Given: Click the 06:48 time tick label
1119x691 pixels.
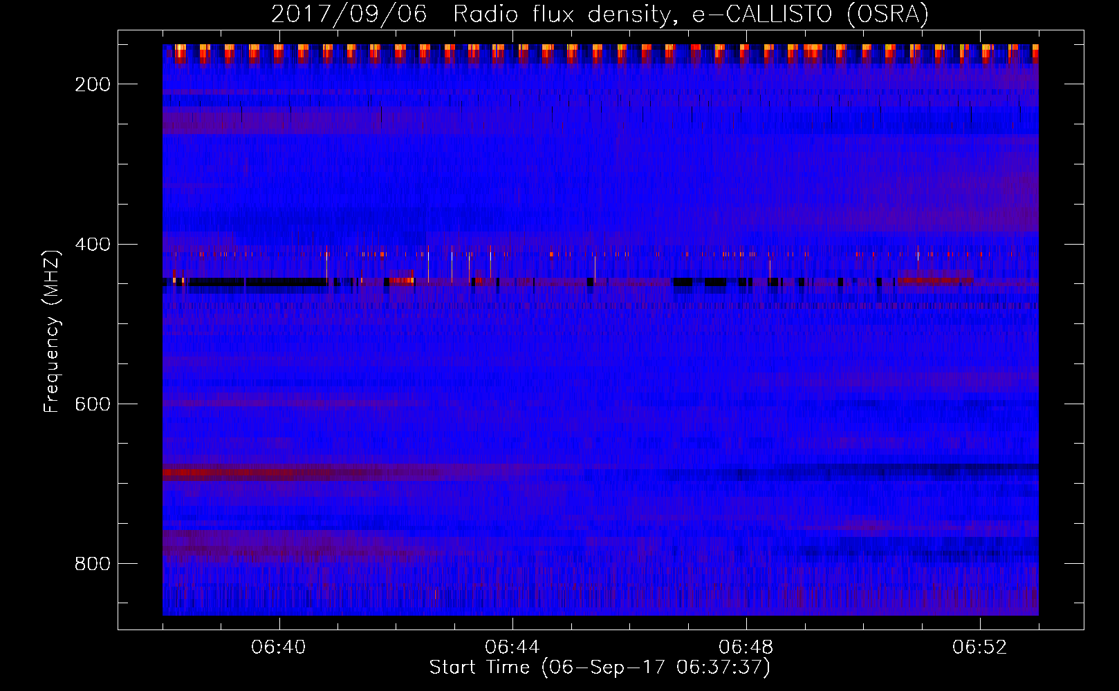Looking at the screenshot, I should (x=746, y=647).
